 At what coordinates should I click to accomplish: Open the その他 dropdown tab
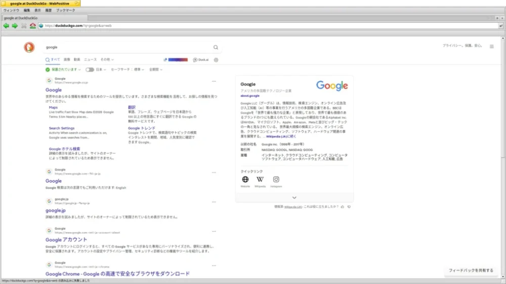[107, 60]
